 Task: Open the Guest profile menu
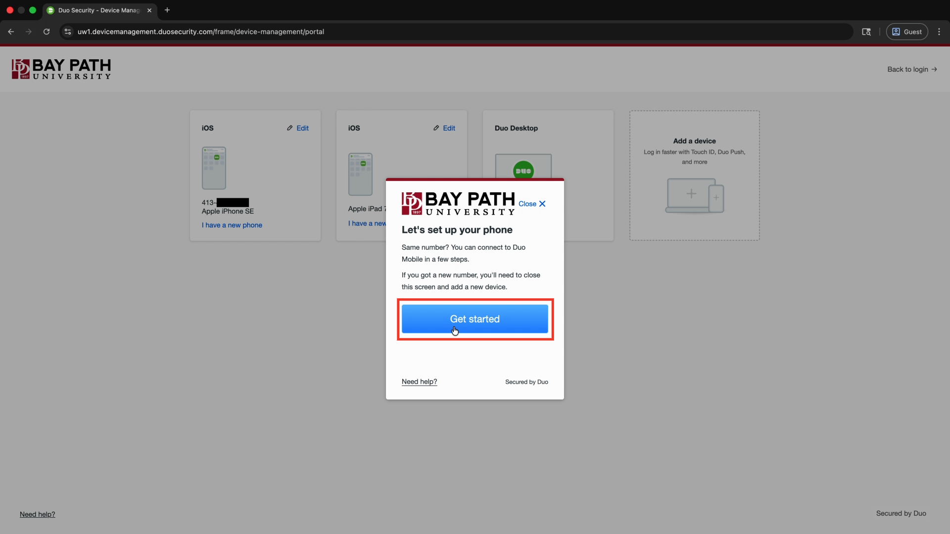tap(907, 32)
